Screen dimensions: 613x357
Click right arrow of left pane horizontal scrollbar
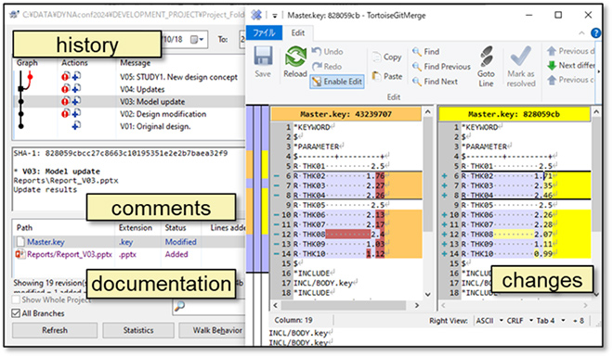point(417,305)
